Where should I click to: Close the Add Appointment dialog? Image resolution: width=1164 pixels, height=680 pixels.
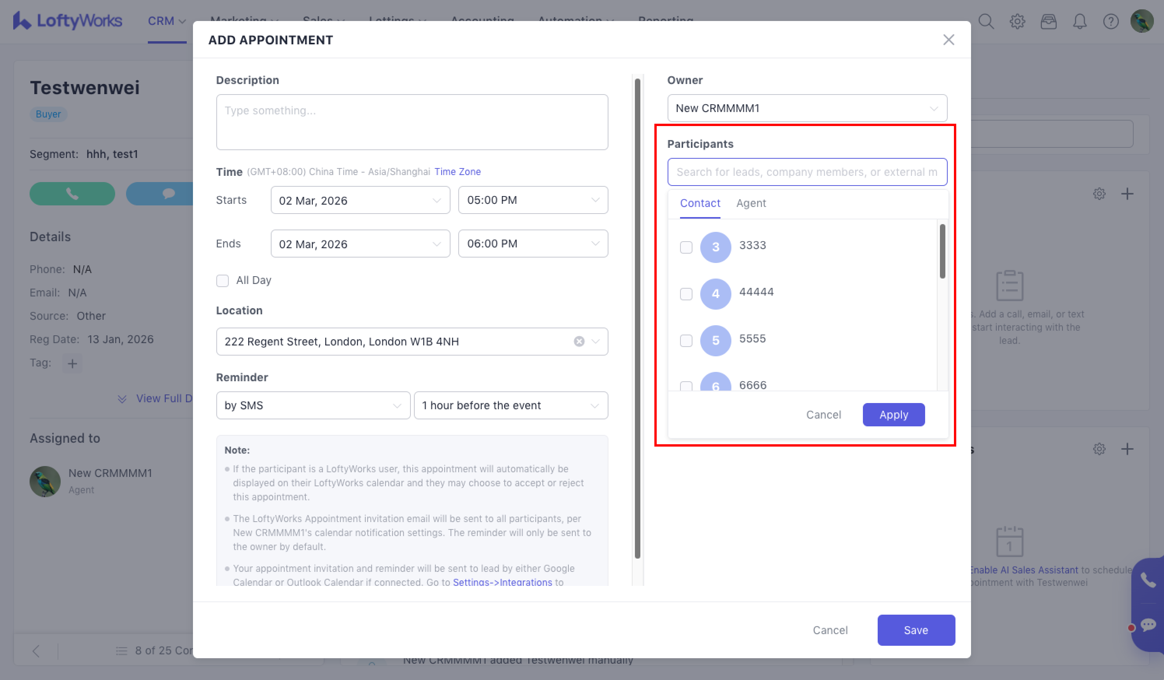(x=948, y=40)
